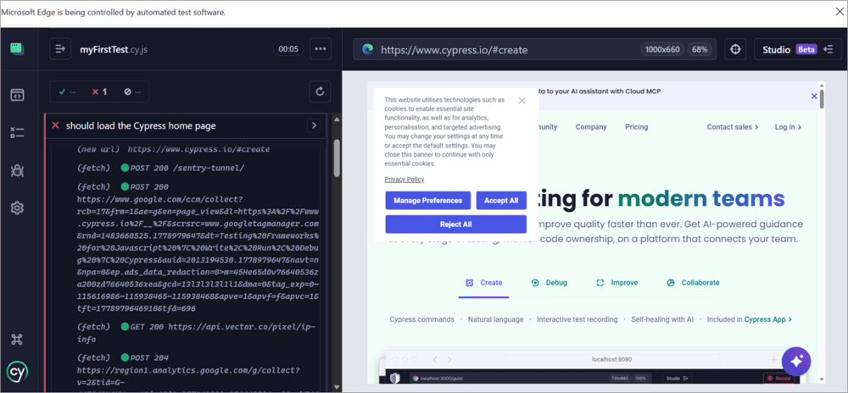Screen dimensions: 848x393
Task: Click the failed test X icon
Action: pyautogui.click(x=55, y=126)
